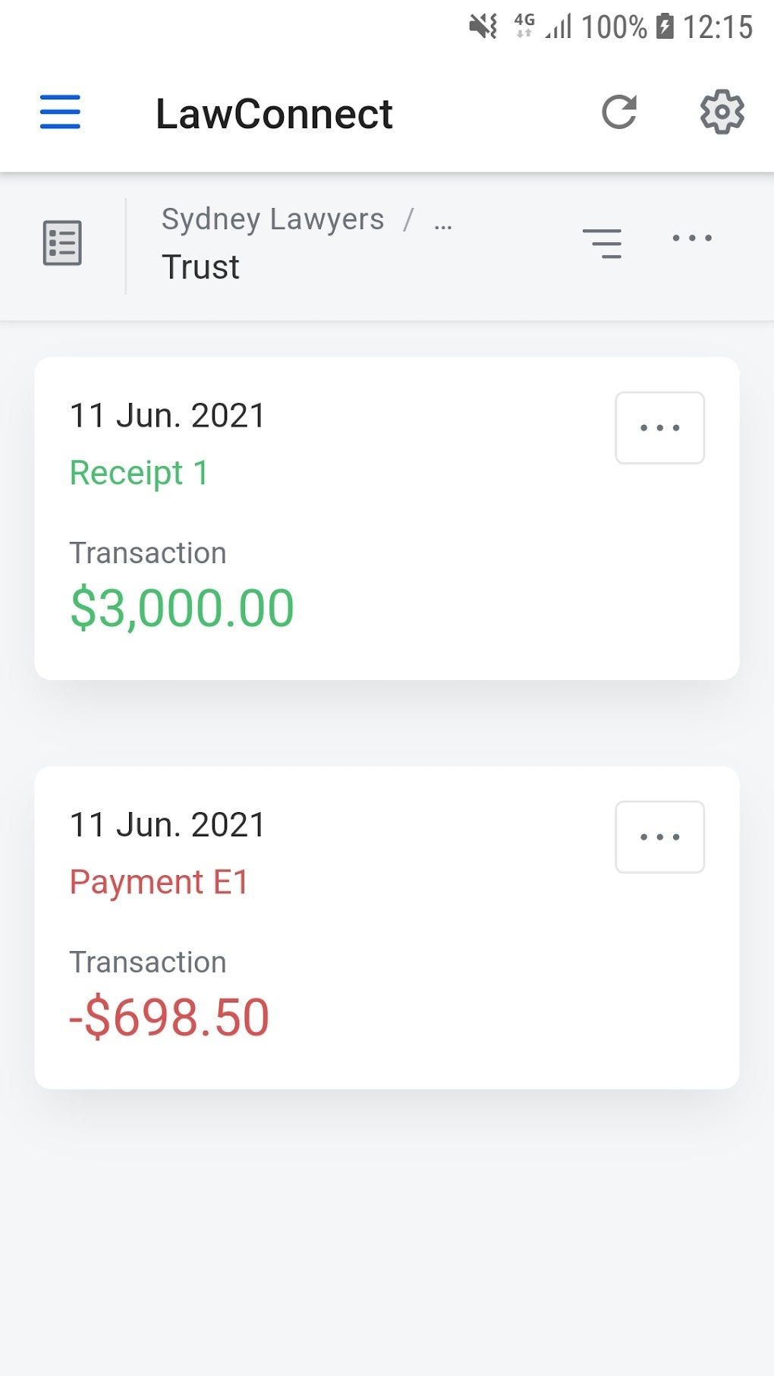The image size is (774, 1376).
Task: Open options for Receipt 1 transaction
Action: tap(659, 428)
